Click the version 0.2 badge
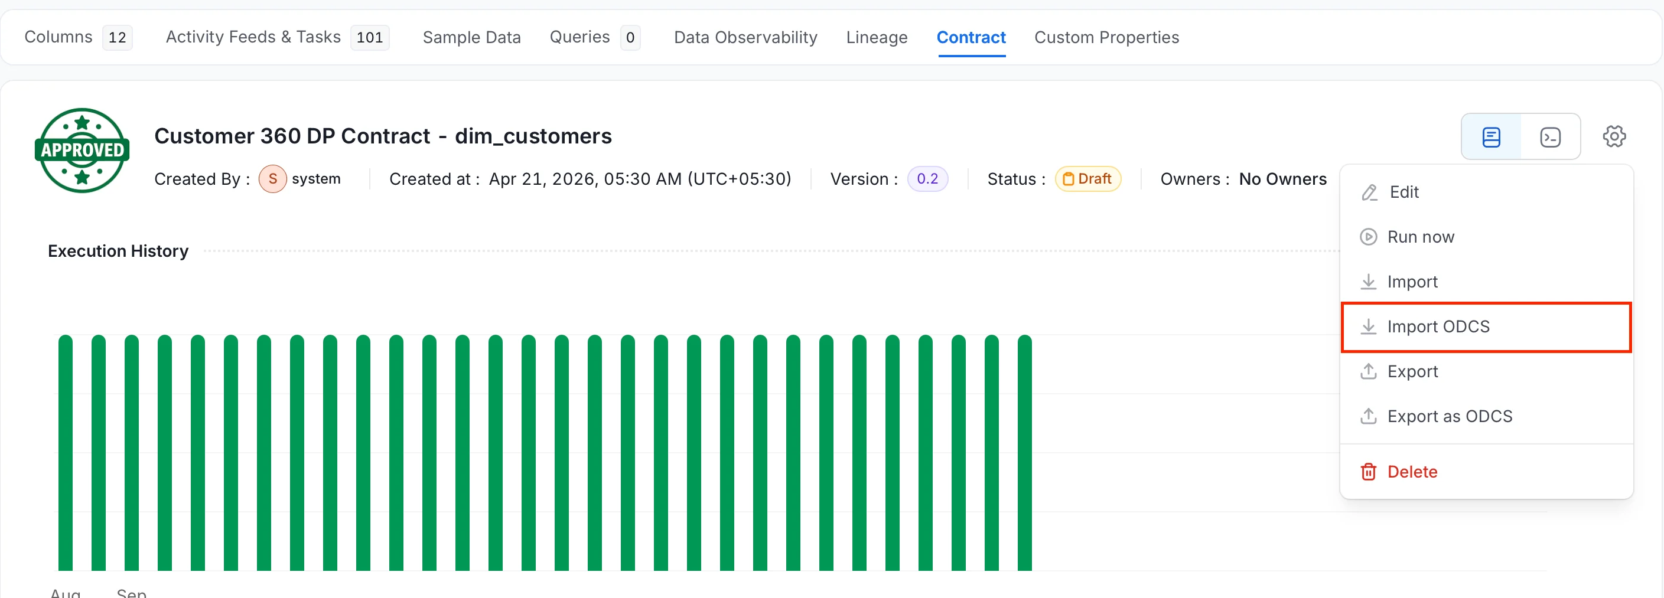Screen dimensions: 1664x598 927,179
